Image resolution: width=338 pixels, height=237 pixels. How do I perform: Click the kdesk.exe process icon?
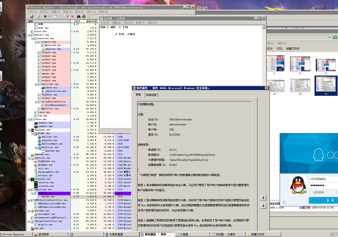[x=43, y=88]
